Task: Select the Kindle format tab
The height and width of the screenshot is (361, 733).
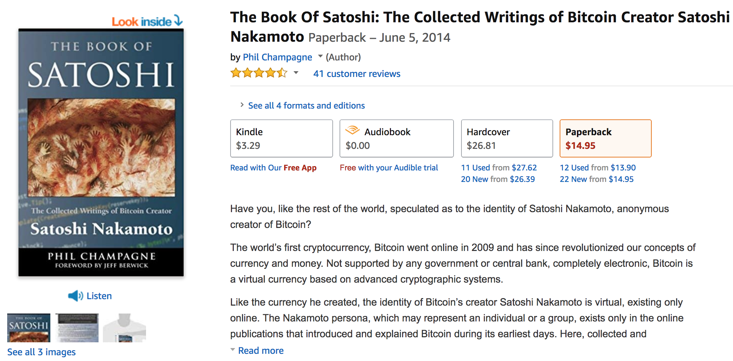Action: pyautogui.click(x=282, y=138)
